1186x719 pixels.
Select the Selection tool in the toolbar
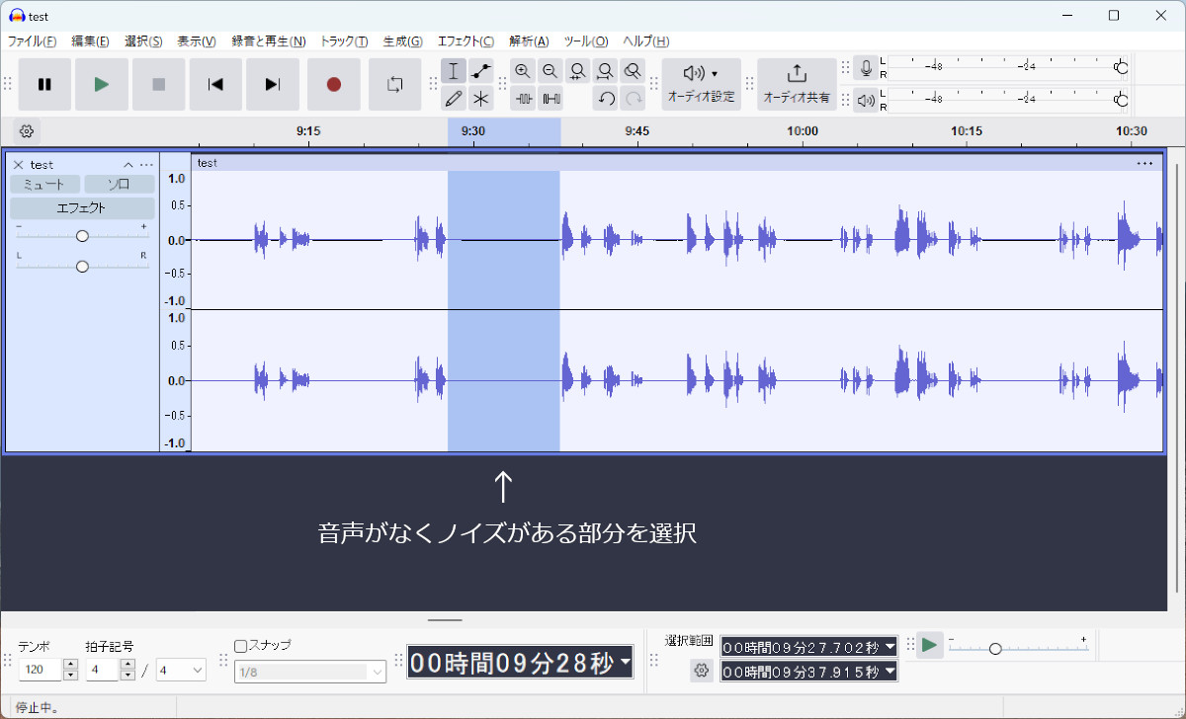point(453,71)
